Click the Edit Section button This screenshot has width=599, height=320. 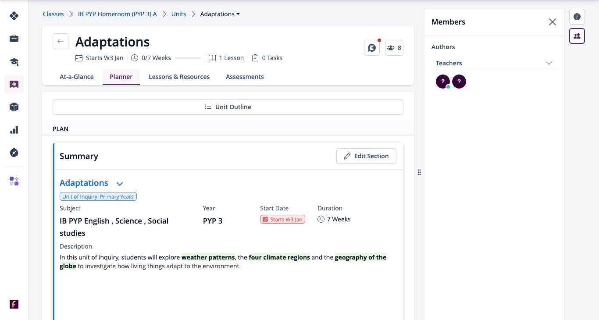coord(366,156)
